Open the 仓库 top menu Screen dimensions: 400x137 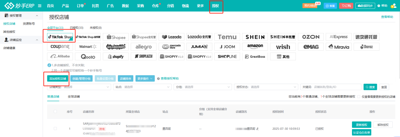[155, 6]
